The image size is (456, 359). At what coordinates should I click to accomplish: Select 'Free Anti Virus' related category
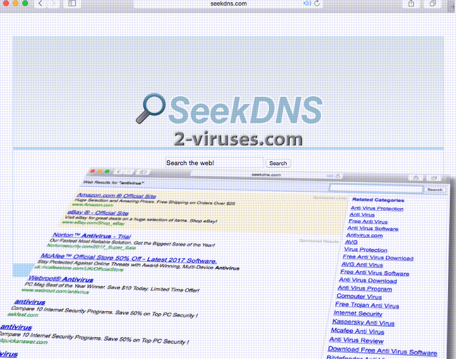368,222
